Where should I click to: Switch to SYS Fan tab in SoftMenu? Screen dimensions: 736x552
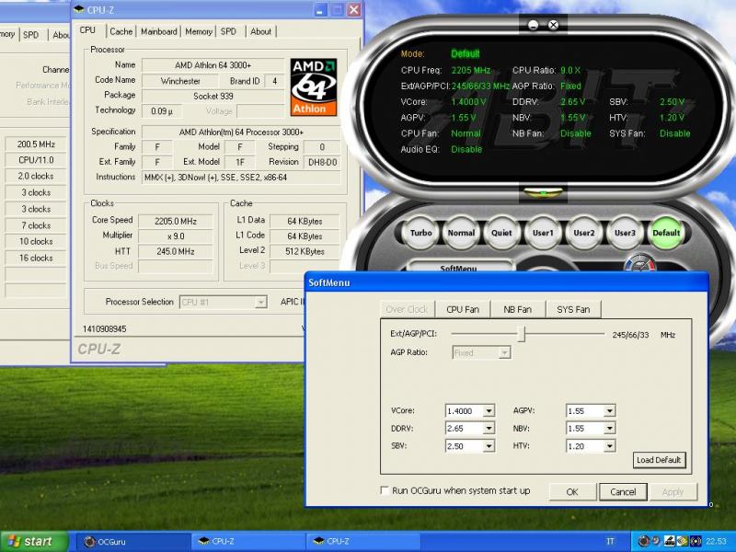coord(573,309)
